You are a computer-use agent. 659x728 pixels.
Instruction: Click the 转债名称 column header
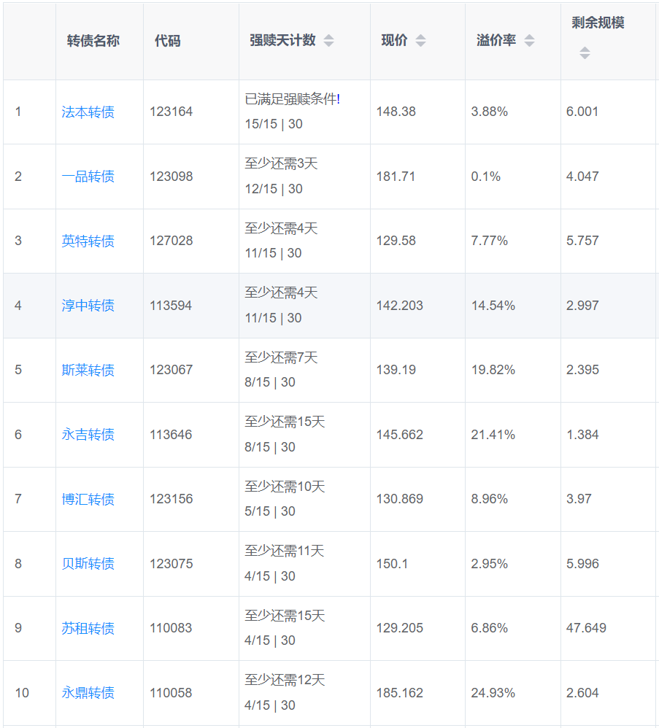93,41
